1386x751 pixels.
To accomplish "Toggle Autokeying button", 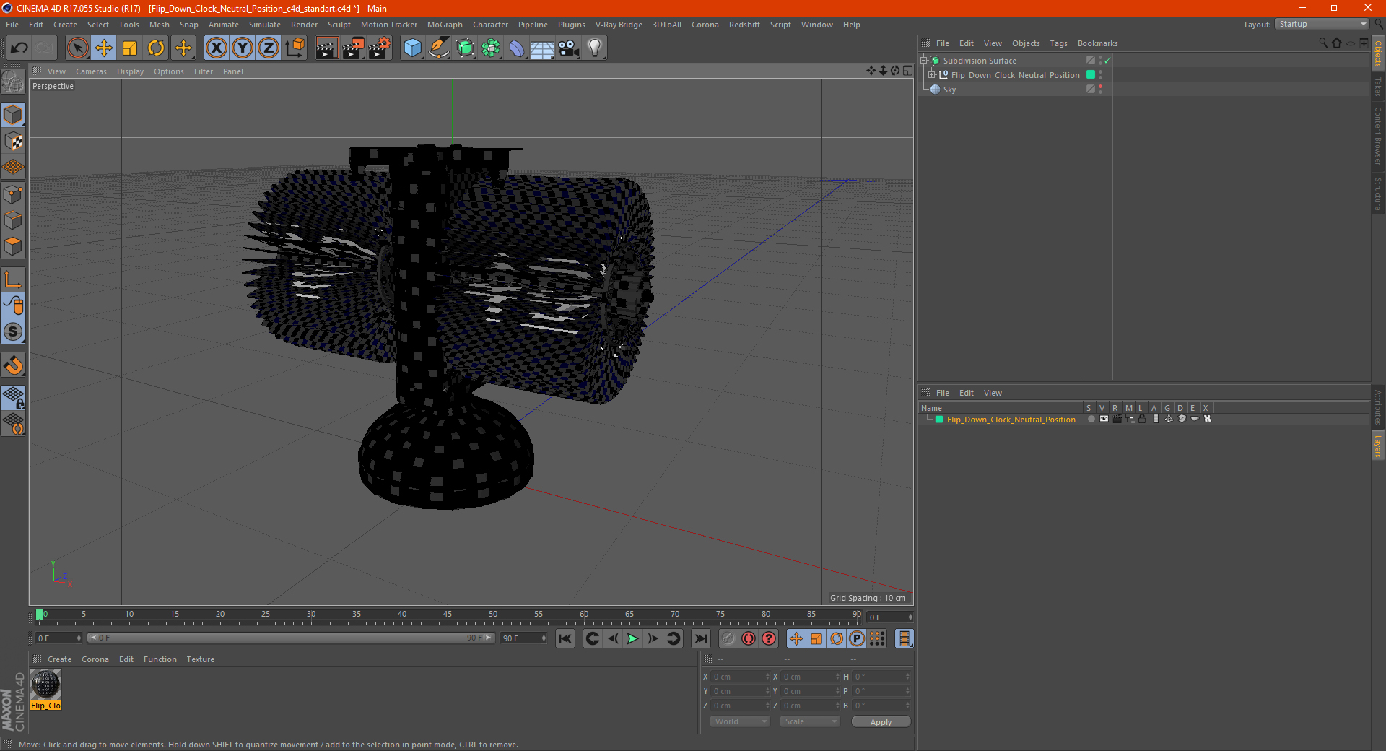I will (x=748, y=638).
